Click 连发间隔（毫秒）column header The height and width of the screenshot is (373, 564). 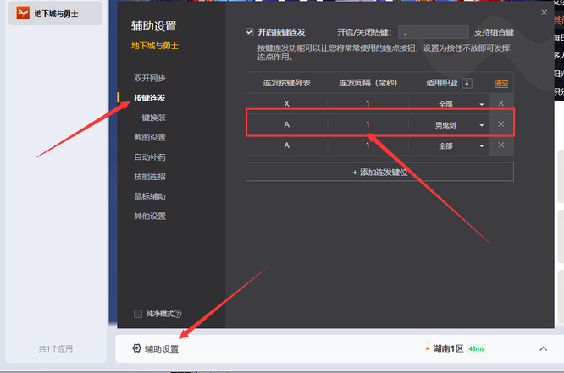[368, 83]
